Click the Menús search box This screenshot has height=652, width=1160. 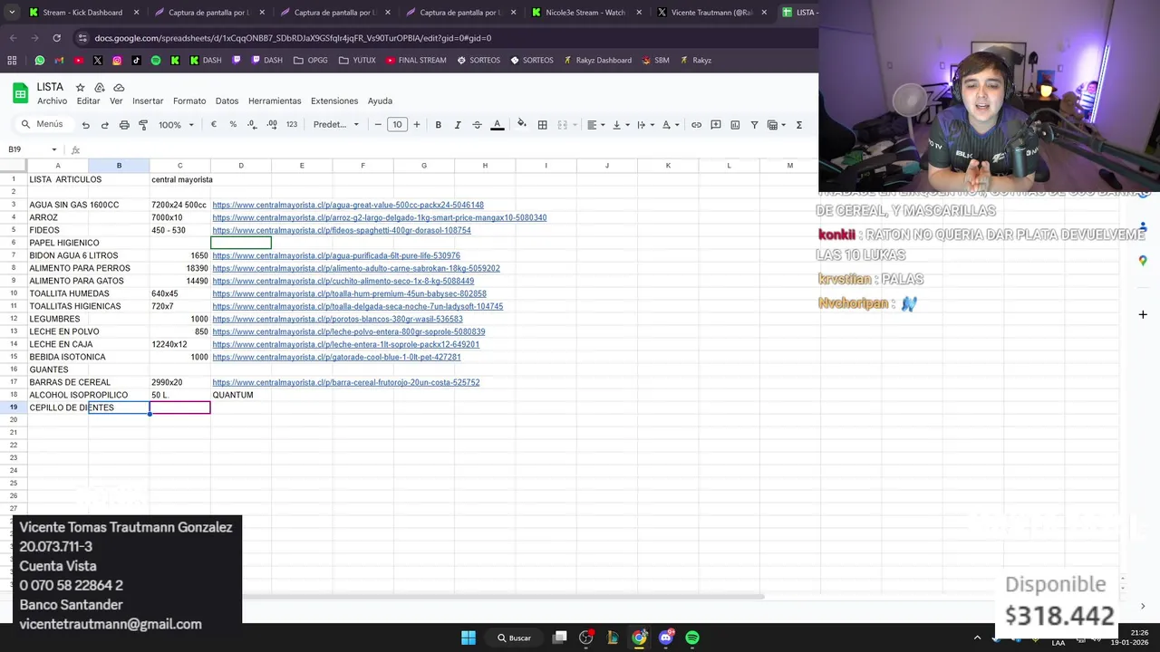43,125
